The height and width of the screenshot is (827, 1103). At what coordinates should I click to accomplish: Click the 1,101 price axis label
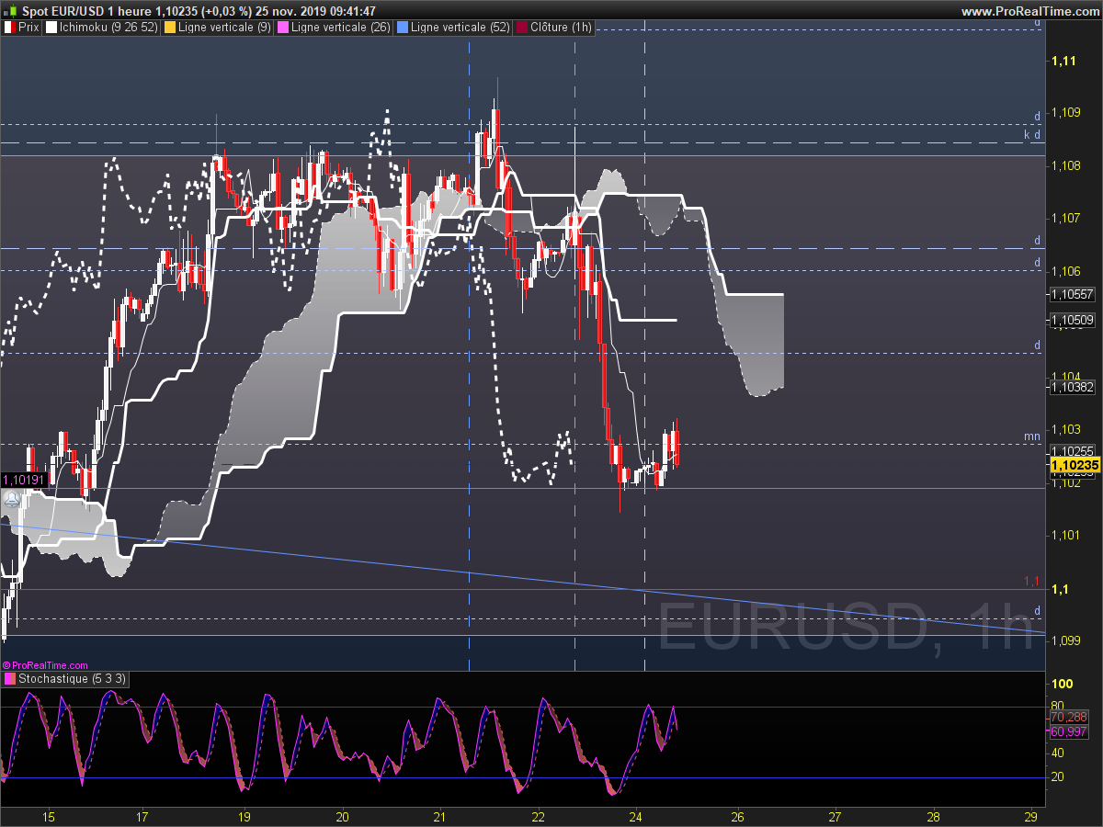[1067, 535]
